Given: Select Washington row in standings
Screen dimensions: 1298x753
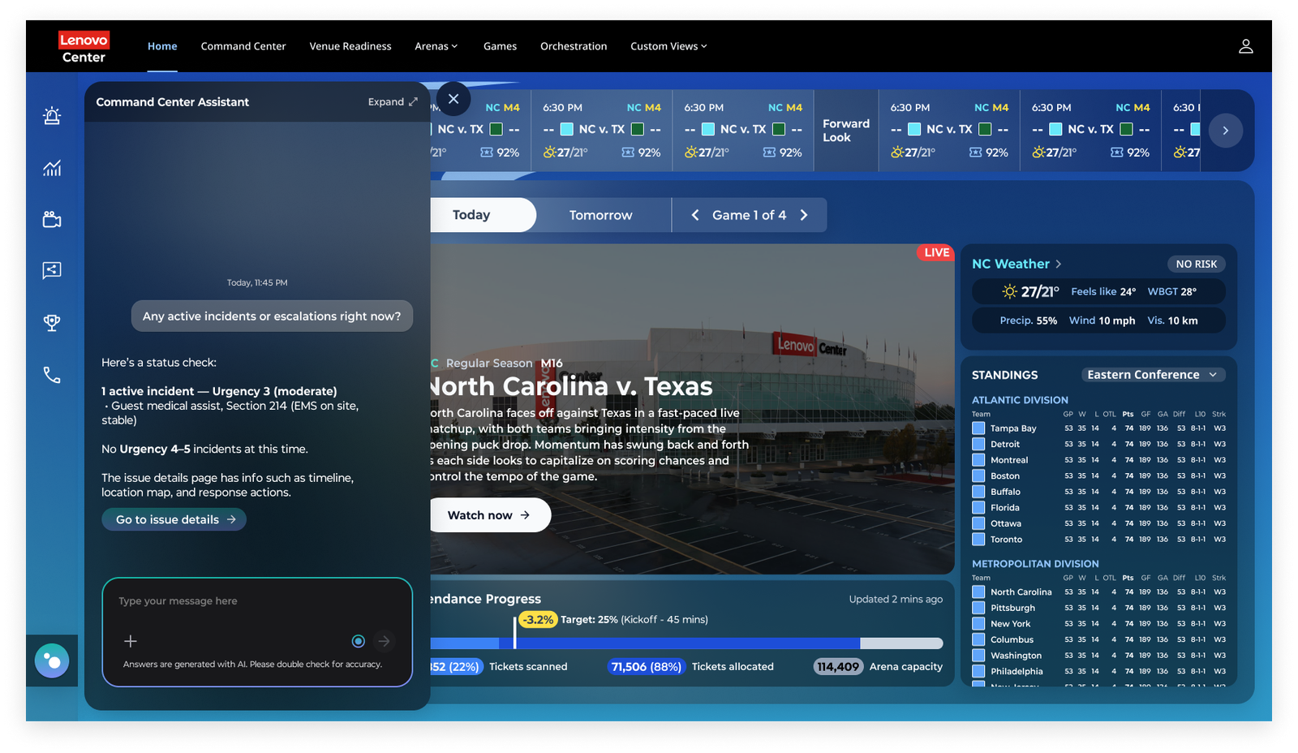Looking at the screenshot, I should (1099, 656).
